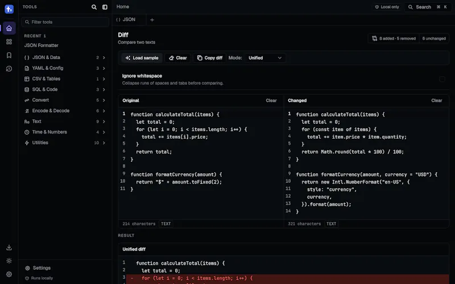Clear the Original text pane
Viewport: 455px width, 284px height.
[271, 101]
